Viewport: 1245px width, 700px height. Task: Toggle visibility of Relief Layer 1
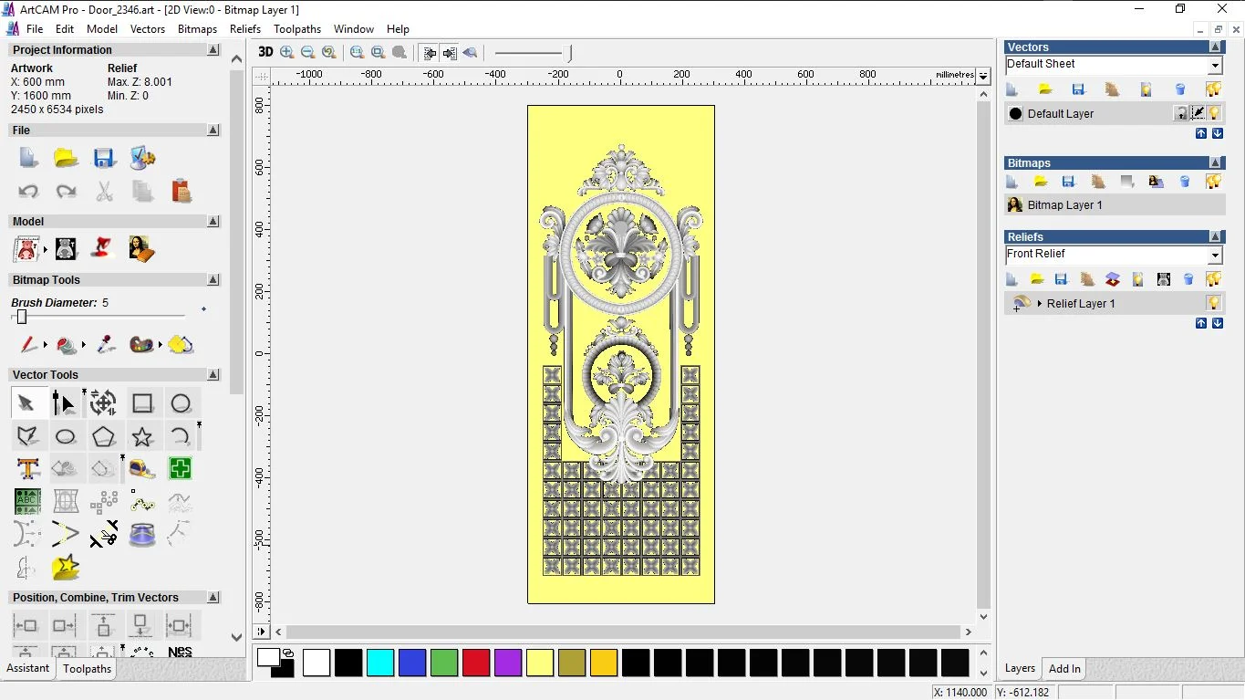click(1213, 303)
